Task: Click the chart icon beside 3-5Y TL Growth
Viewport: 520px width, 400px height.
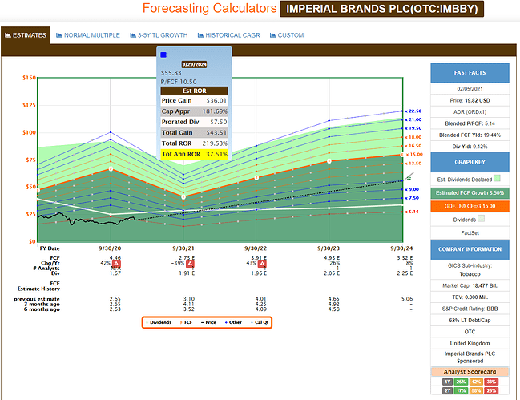Action: tap(133, 35)
